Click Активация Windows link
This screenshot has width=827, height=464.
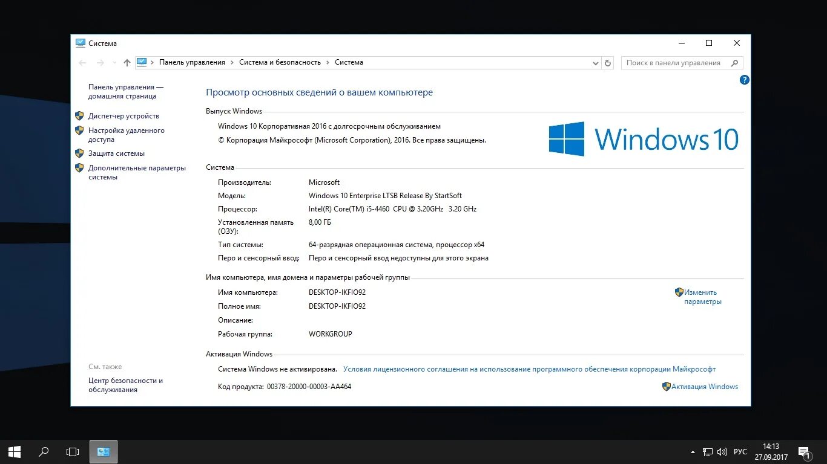click(x=705, y=387)
